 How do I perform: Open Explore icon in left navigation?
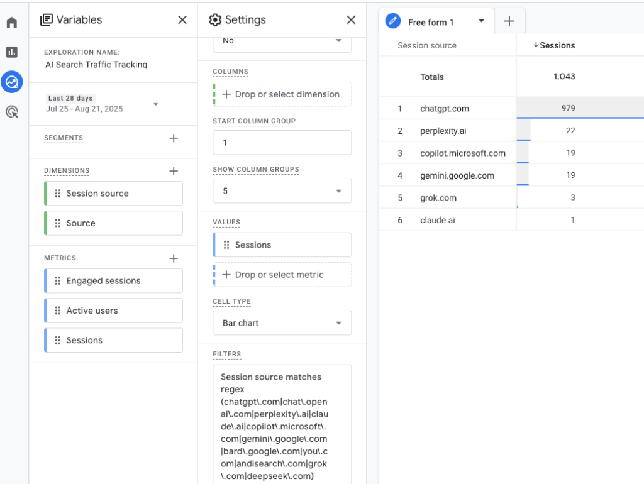coord(12,82)
